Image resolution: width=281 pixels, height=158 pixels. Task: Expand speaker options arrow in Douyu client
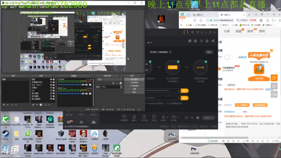pos(178,117)
